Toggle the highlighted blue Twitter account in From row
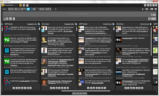 tap(30, 9)
